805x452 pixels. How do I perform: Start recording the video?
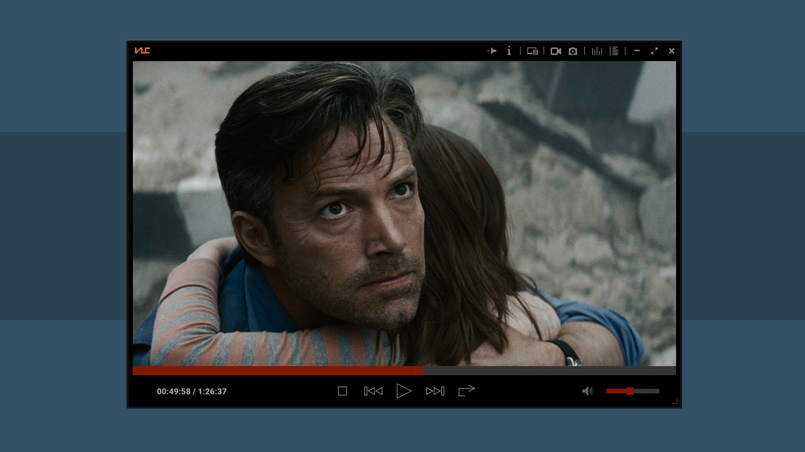[556, 51]
